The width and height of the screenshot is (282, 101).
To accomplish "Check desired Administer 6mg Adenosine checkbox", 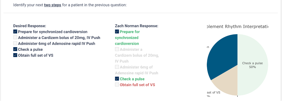I will point(15,43).
